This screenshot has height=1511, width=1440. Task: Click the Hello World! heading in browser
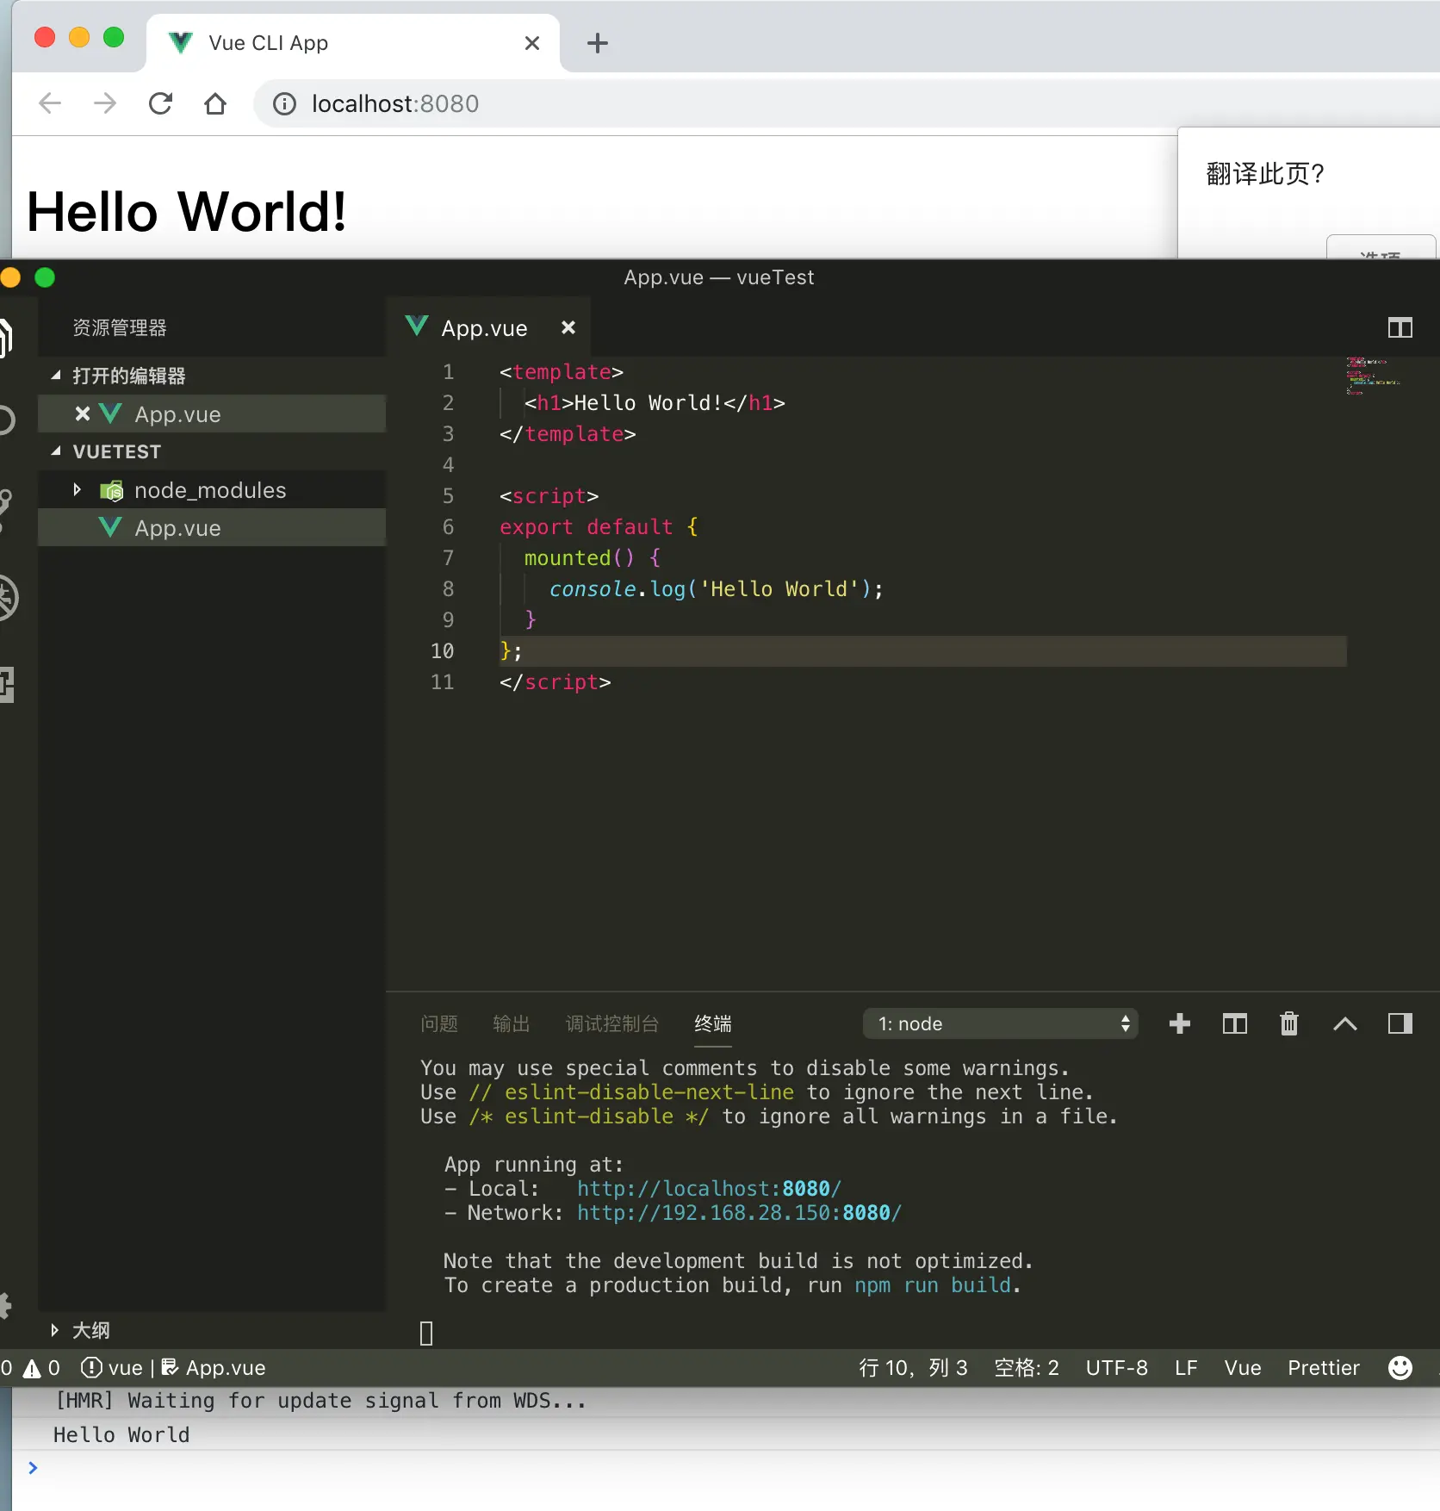pyautogui.click(x=186, y=212)
